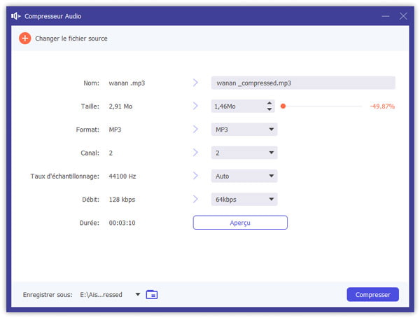420x318 pixels.
Task: Click the Compresser button
Action: click(372, 294)
